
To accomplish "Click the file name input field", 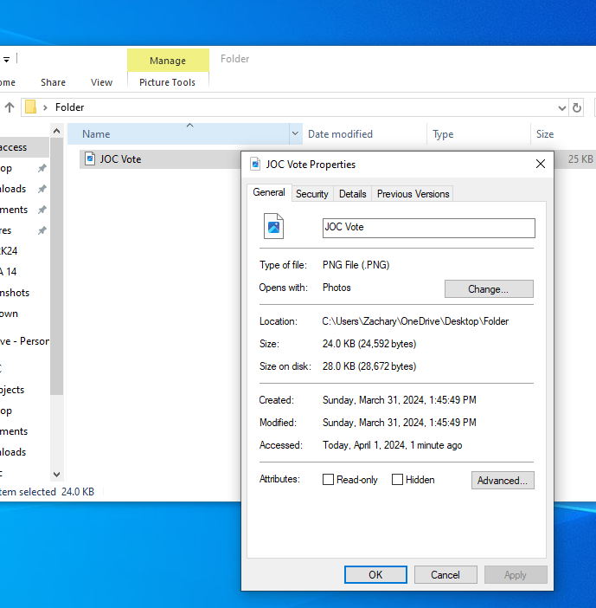I will point(429,228).
